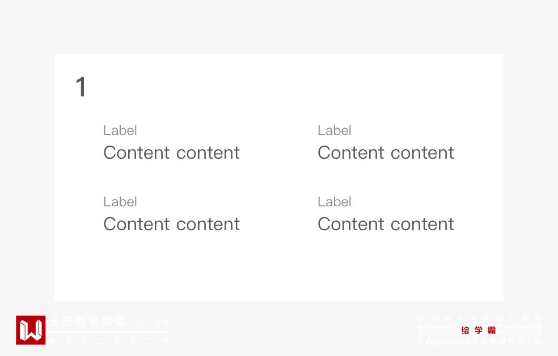The width and height of the screenshot is (558, 356).
Task: Click the upper-right Content content text
Action: click(x=386, y=152)
